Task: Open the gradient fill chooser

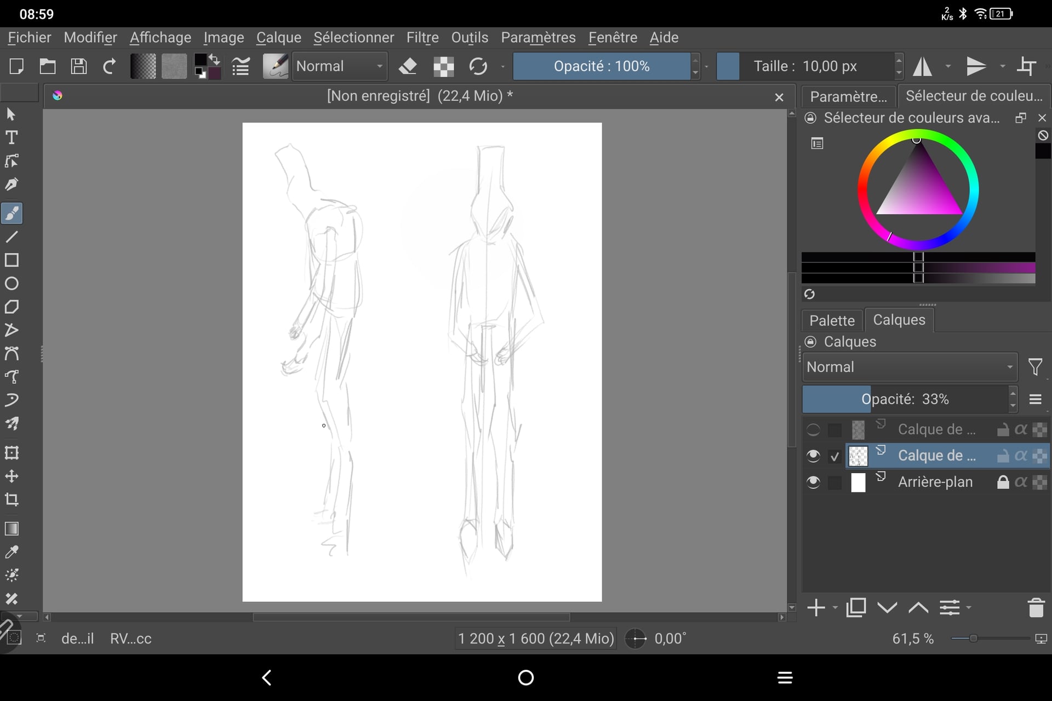Action: [142, 66]
